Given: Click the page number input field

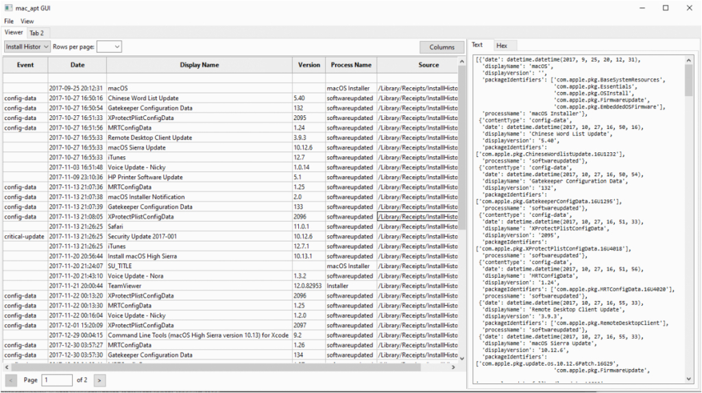Looking at the screenshot, I should (x=57, y=379).
